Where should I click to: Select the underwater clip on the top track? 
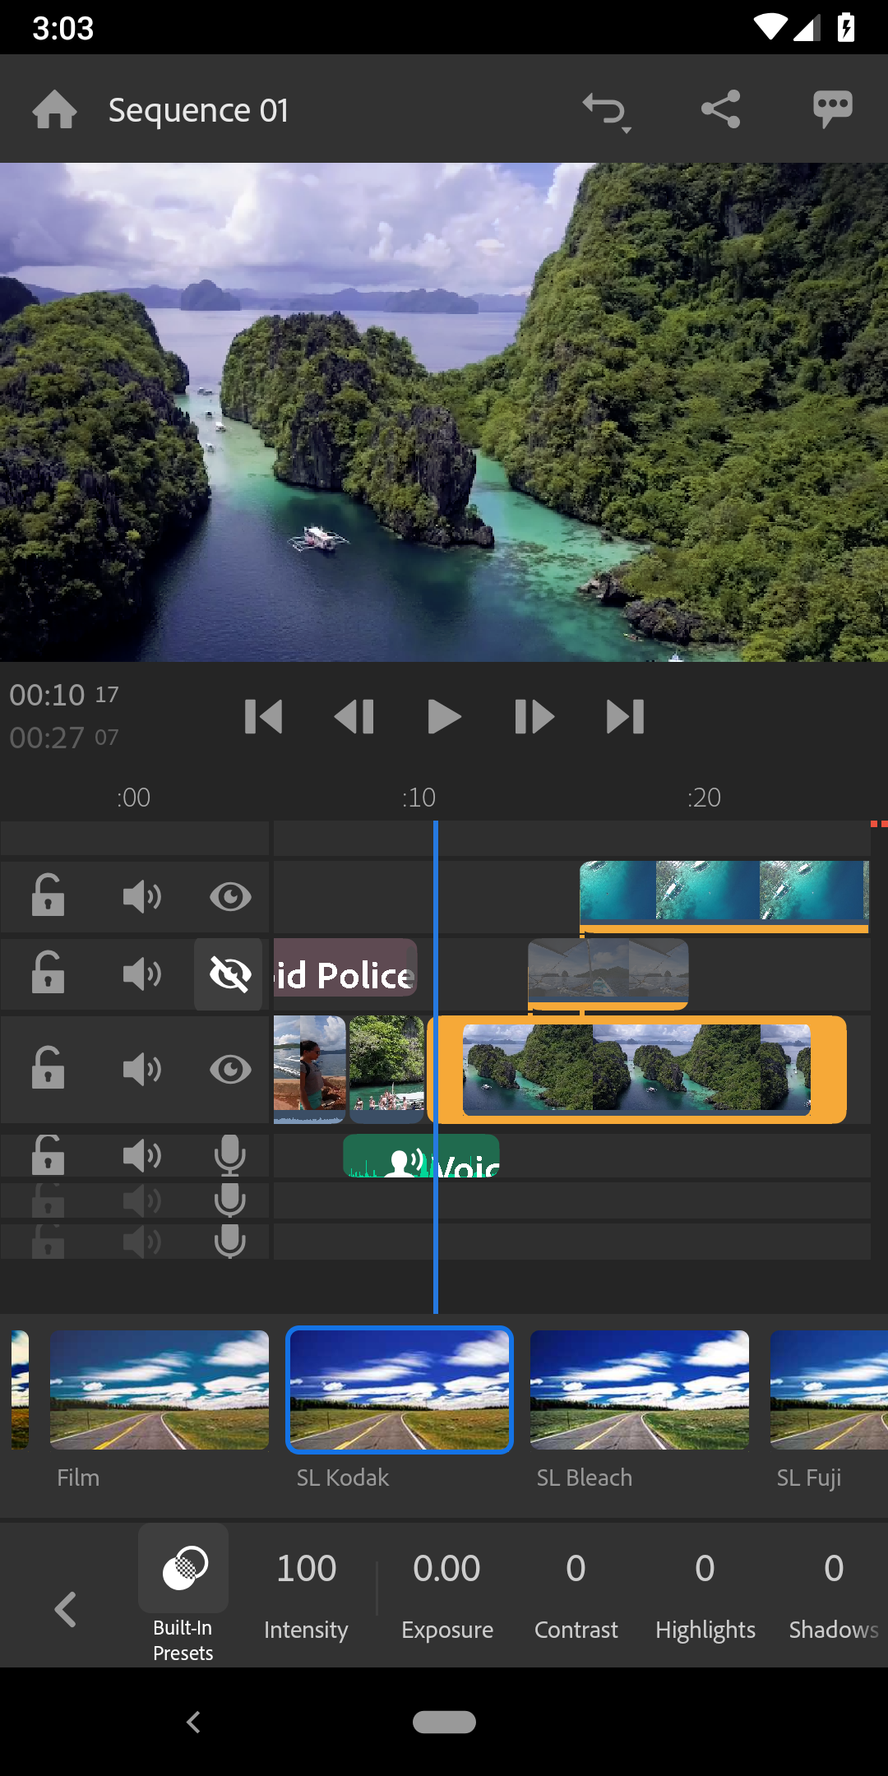[724, 895]
